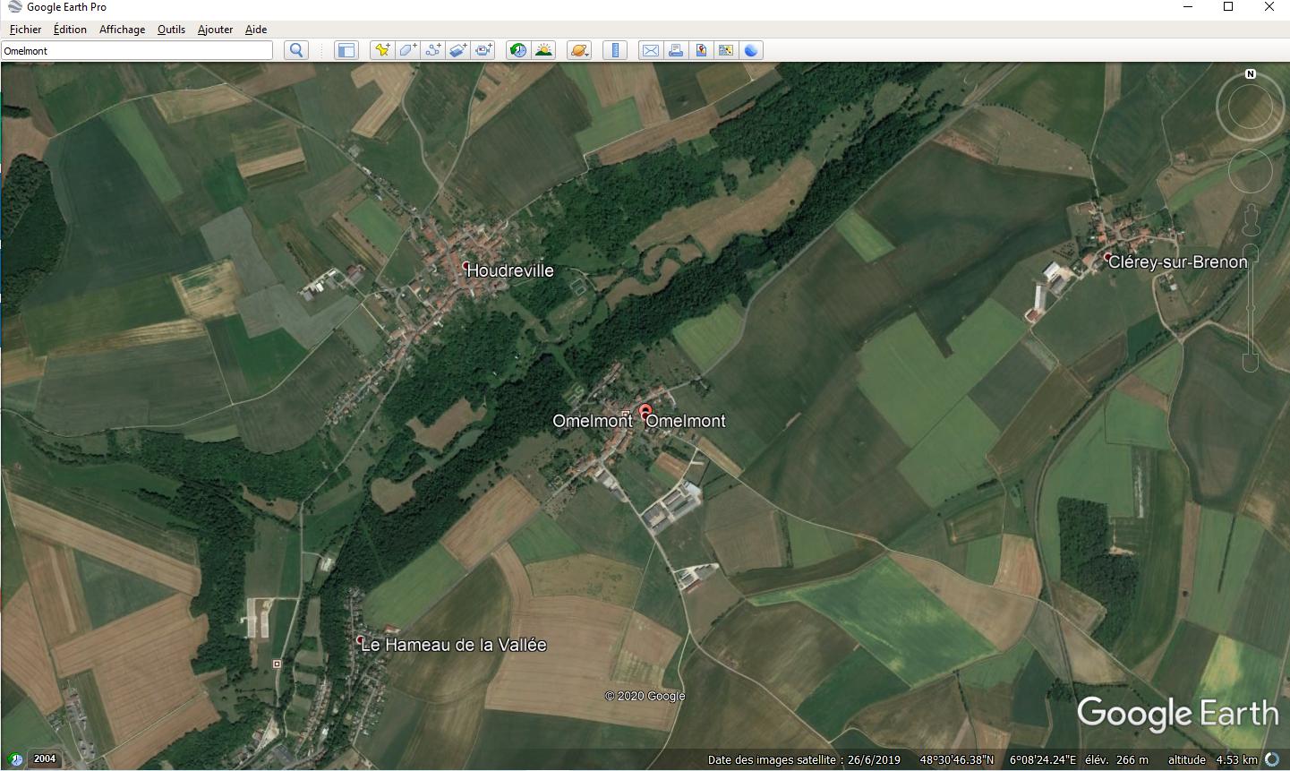Add a polygon tool icon
1290x771 pixels.
coord(407,50)
